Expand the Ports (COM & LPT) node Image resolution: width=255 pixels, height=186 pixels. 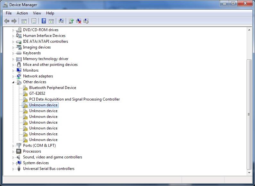(x=13, y=146)
